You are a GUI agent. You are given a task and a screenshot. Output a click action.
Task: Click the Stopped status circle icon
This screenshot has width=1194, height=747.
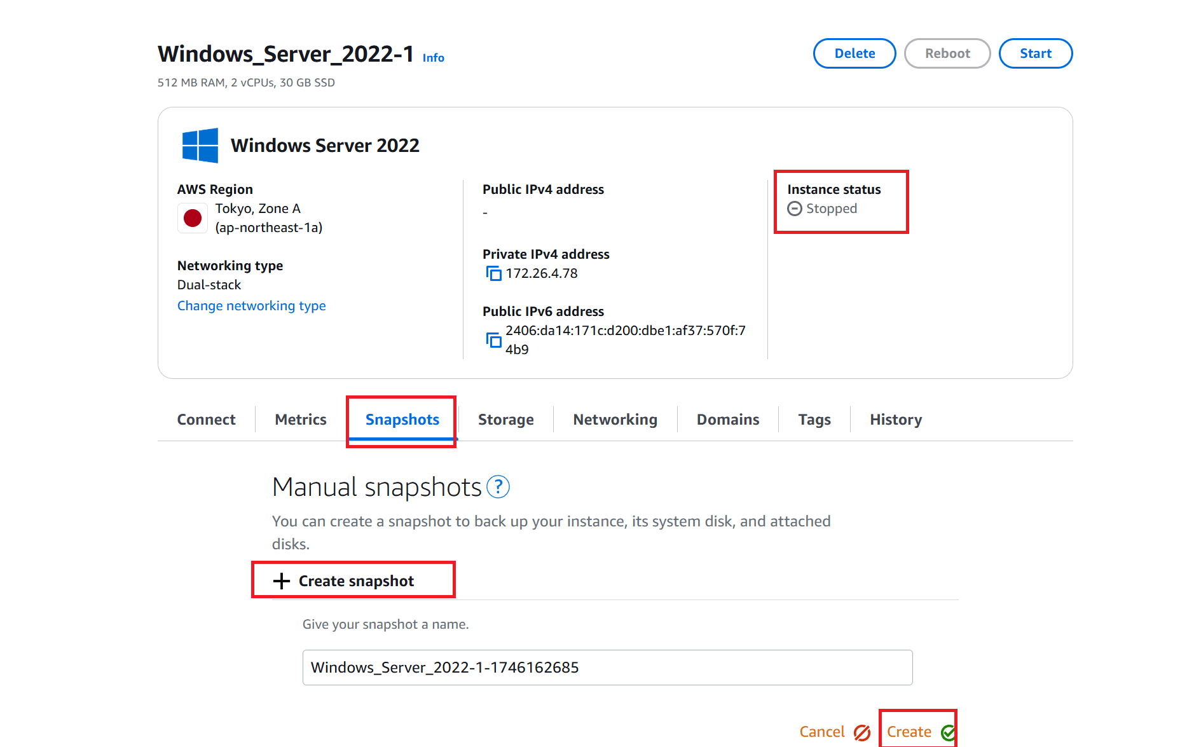tap(794, 209)
